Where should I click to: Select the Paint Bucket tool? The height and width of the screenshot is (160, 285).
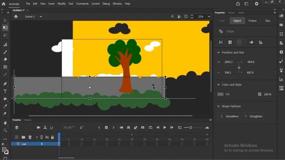point(5,99)
